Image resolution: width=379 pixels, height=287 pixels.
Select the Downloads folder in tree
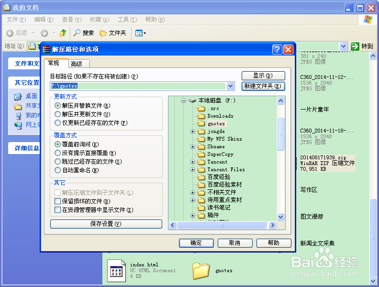(215, 116)
